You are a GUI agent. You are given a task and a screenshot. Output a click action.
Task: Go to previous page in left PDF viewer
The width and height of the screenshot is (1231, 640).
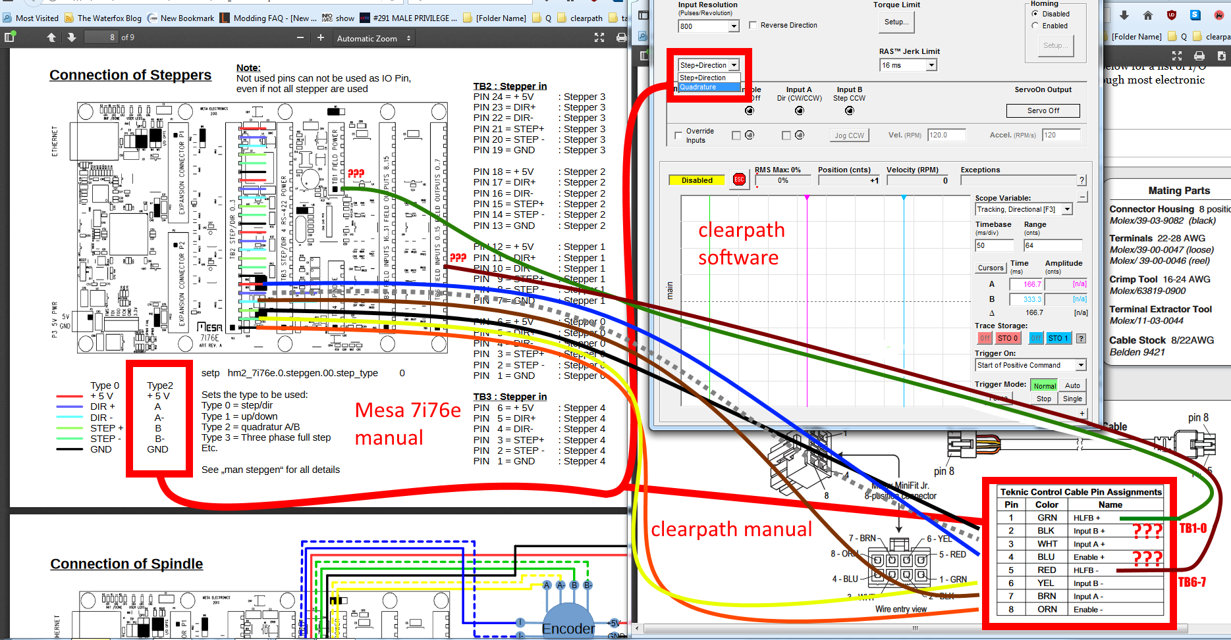point(51,37)
